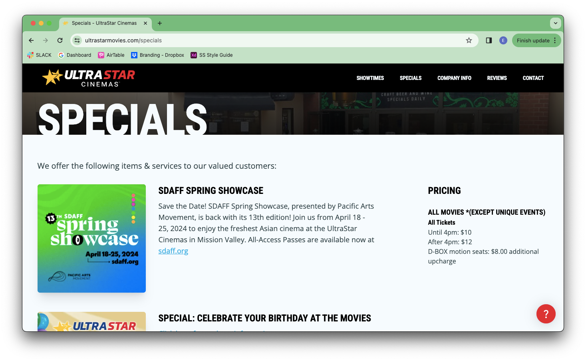The image size is (586, 361).
Task: Click the large SPECIALS banner title
Action: click(123, 119)
